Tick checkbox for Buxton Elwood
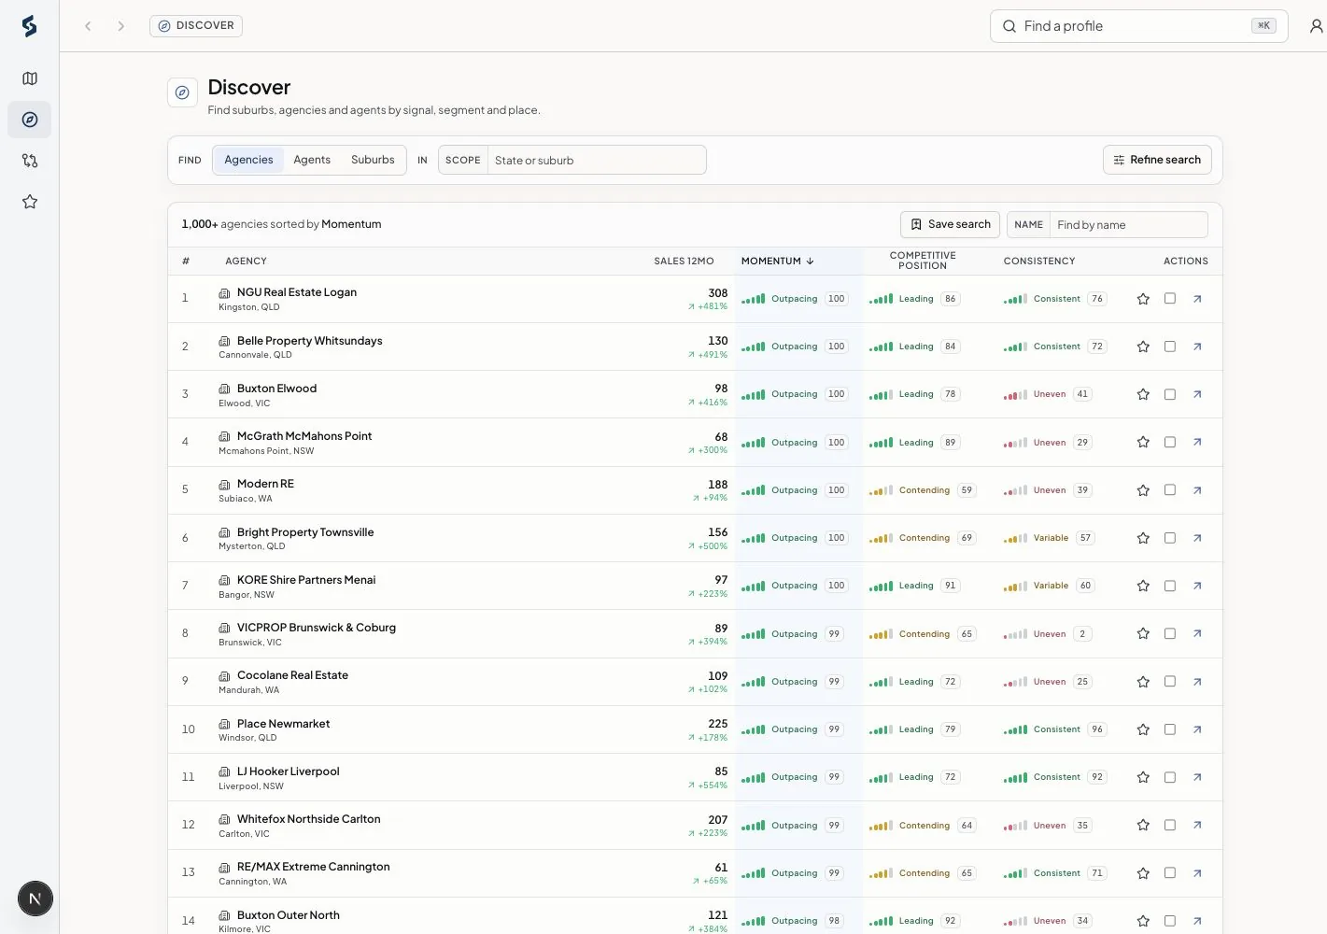This screenshot has height=934, width=1327. pos(1170,394)
